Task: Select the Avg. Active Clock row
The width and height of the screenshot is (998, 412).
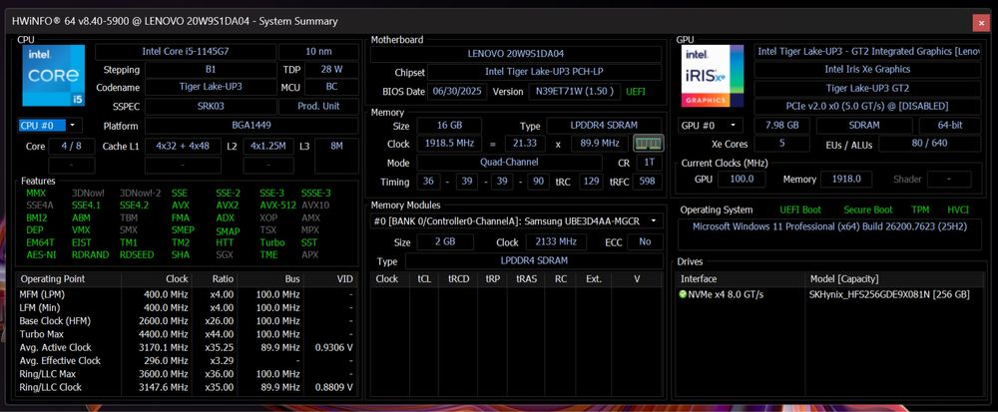Action: coord(187,347)
